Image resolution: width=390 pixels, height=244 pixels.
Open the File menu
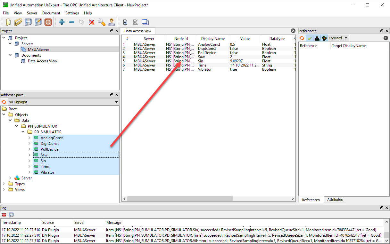[x=6, y=13]
